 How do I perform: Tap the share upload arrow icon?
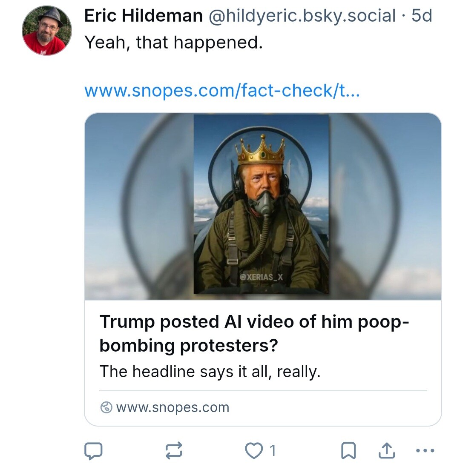click(x=387, y=451)
